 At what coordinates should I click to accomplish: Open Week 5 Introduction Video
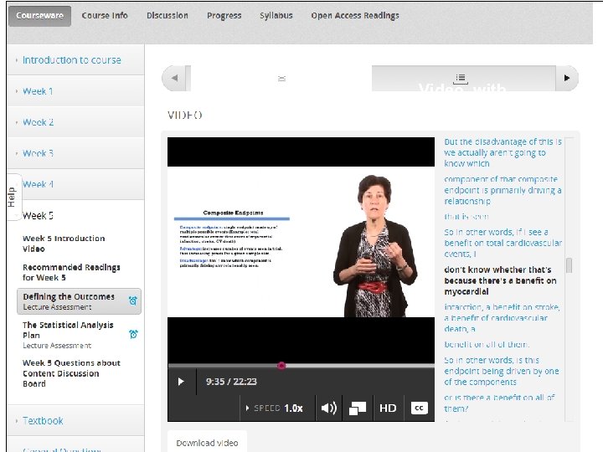pyautogui.click(x=64, y=244)
